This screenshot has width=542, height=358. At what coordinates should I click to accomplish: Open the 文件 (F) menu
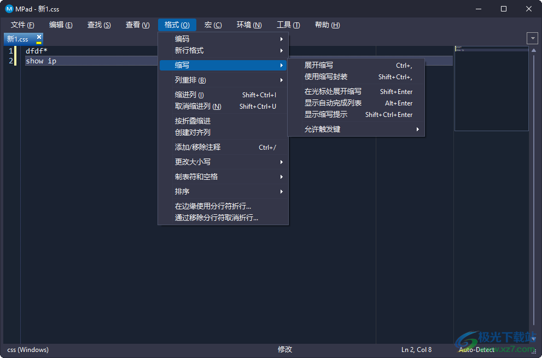point(22,25)
